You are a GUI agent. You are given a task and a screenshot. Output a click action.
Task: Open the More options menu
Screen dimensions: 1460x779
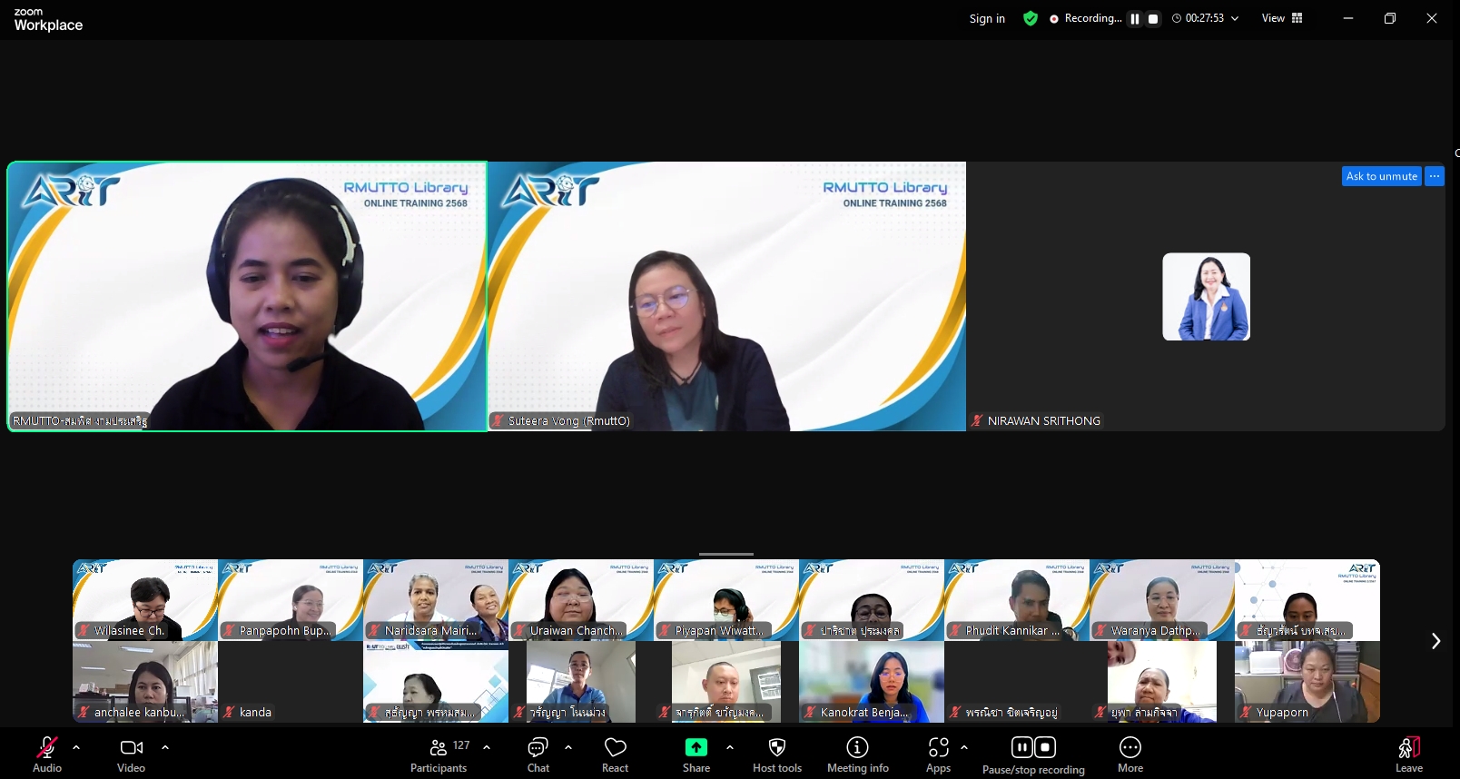[1130, 754]
